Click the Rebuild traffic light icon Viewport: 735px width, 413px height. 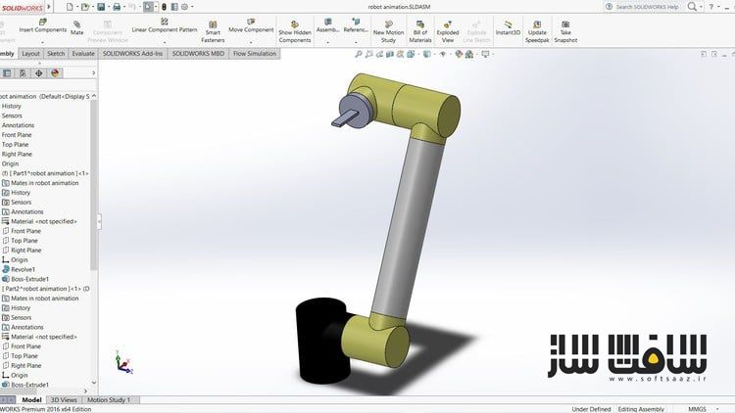pyautogui.click(x=164, y=7)
